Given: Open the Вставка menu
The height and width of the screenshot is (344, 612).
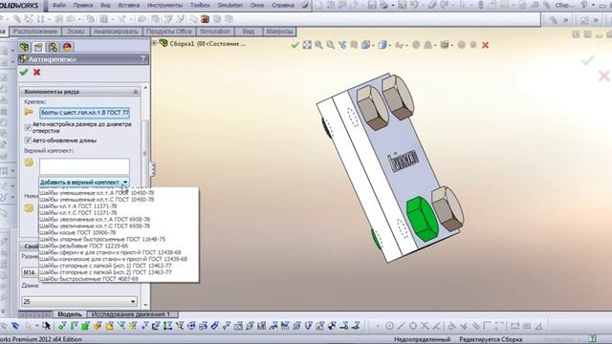Looking at the screenshot, I should click(x=128, y=5).
